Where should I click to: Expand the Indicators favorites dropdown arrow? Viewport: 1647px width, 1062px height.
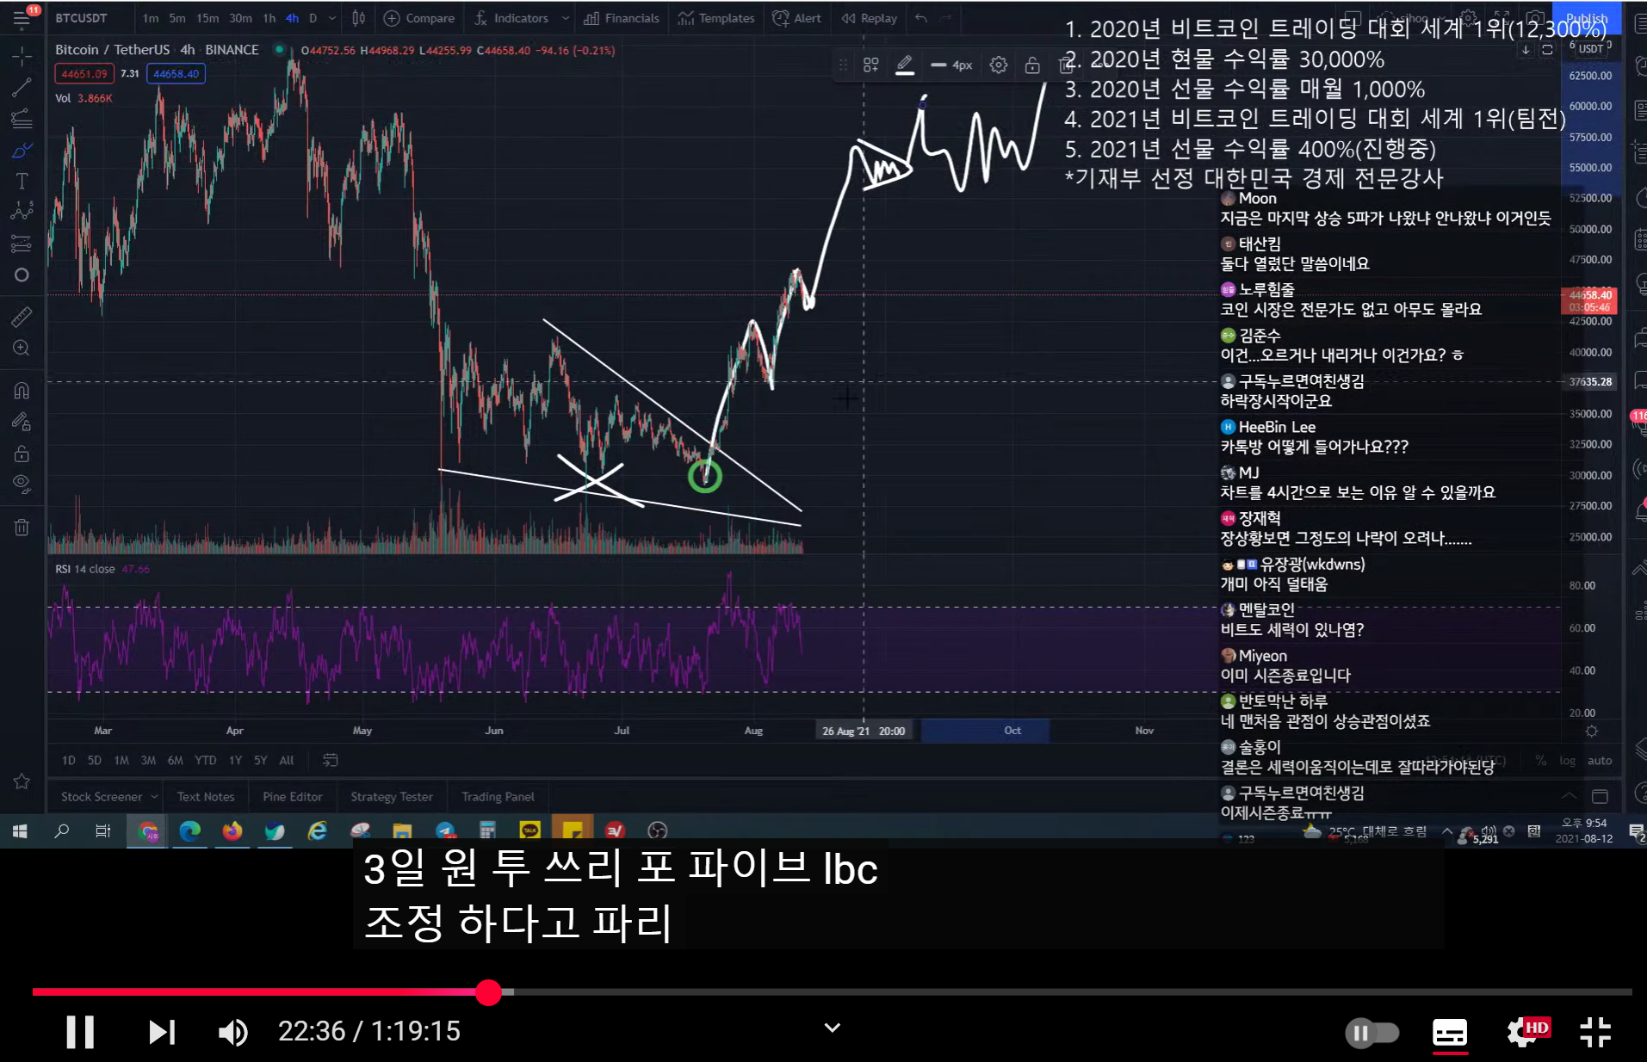coord(565,18)
